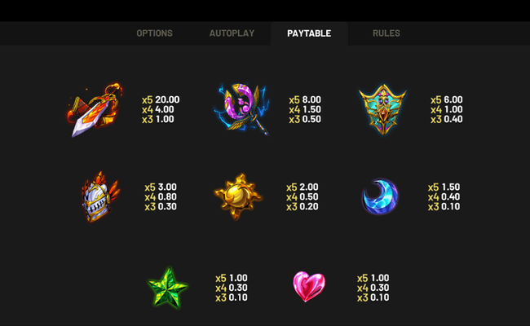Screen dimensions: 530x326
Task: Click the flaming sword symbol icon
Action: (95, 109)
